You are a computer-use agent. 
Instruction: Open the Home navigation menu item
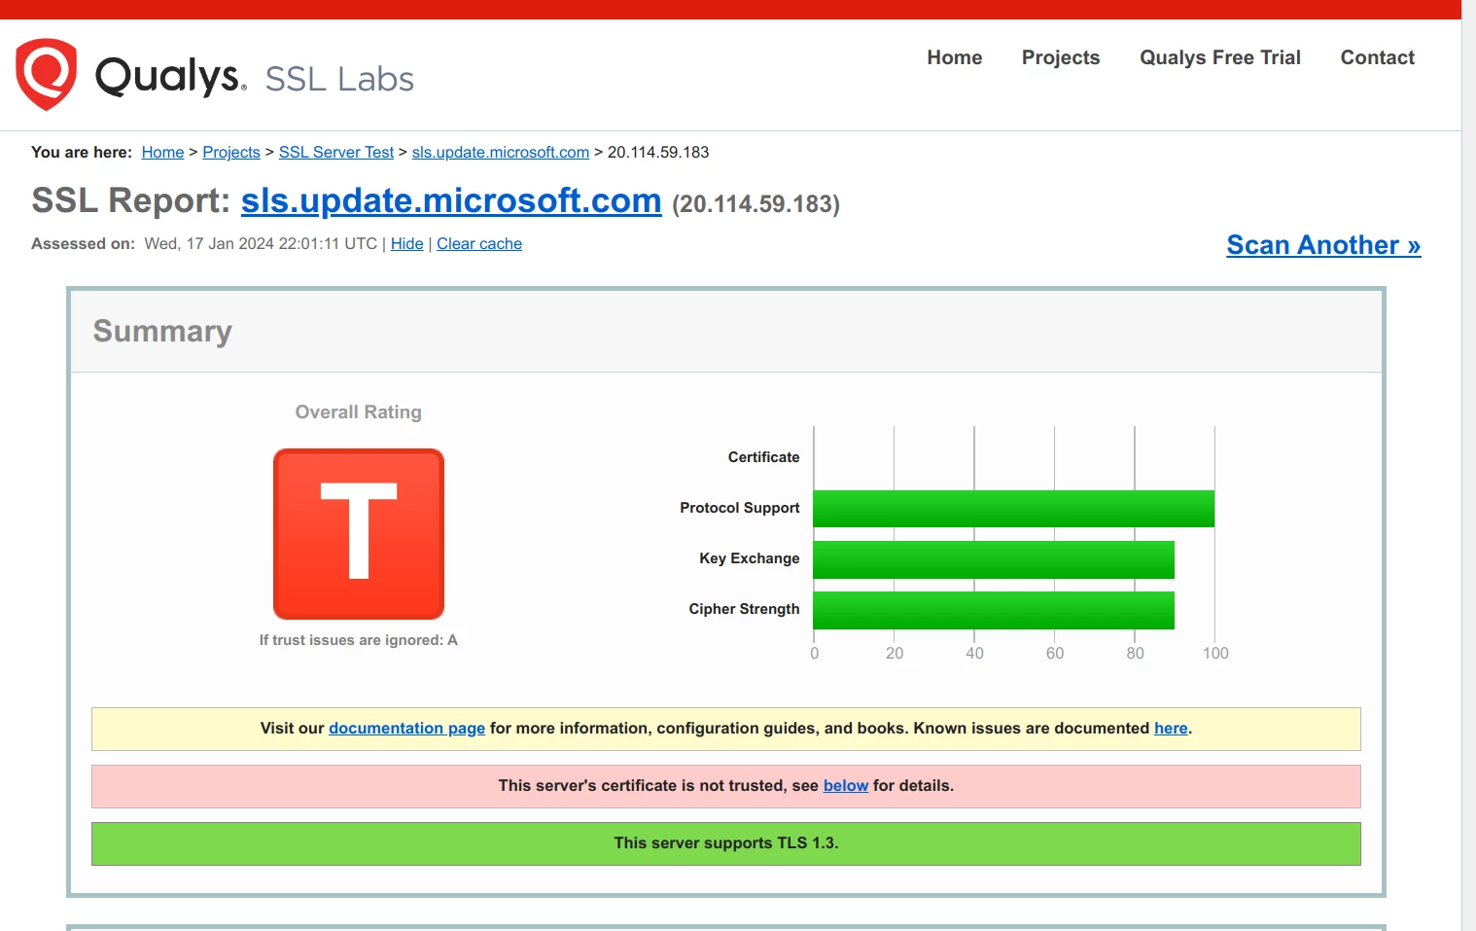(955, 57)
